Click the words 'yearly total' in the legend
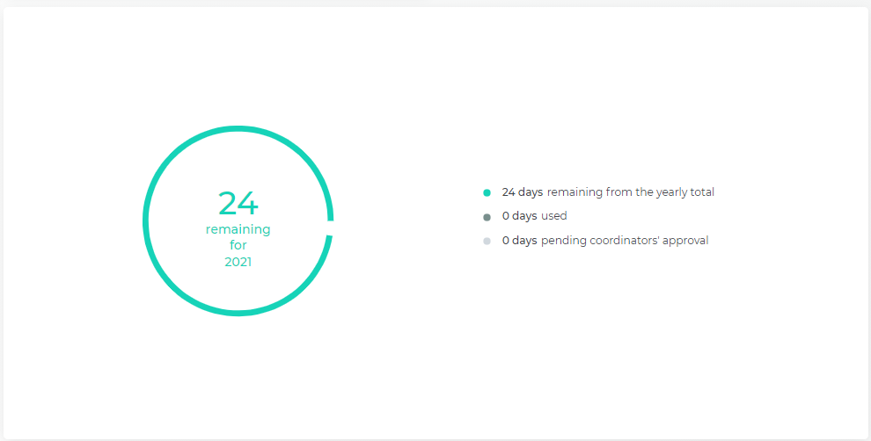 684,192
